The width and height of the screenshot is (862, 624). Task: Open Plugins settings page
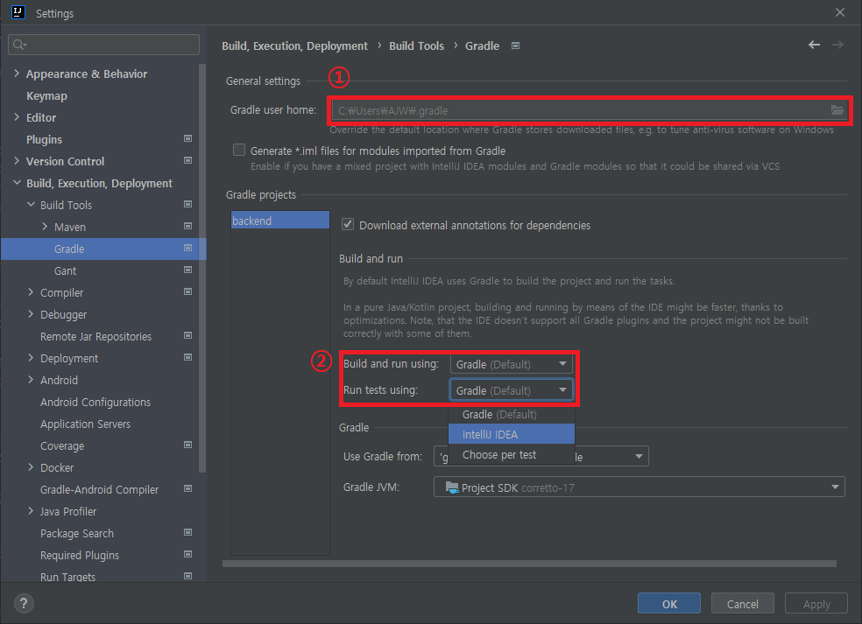44,139
